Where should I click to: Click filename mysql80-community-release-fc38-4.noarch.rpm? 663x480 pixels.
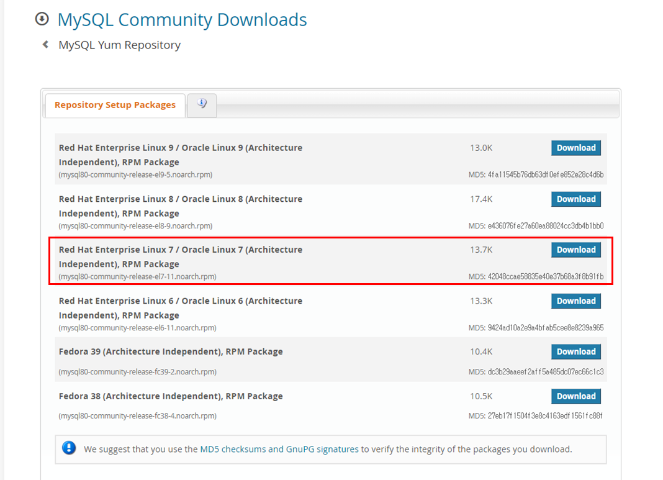coord(137,415)
